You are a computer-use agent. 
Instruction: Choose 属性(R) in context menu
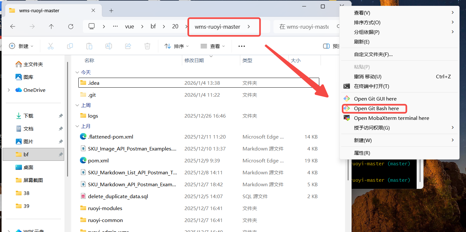coord(399,153)
